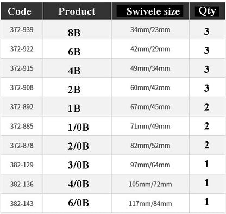Screen dimensions: 226x214
Task: Click the 105mm/72mm size cell
Action: [150, 184]
